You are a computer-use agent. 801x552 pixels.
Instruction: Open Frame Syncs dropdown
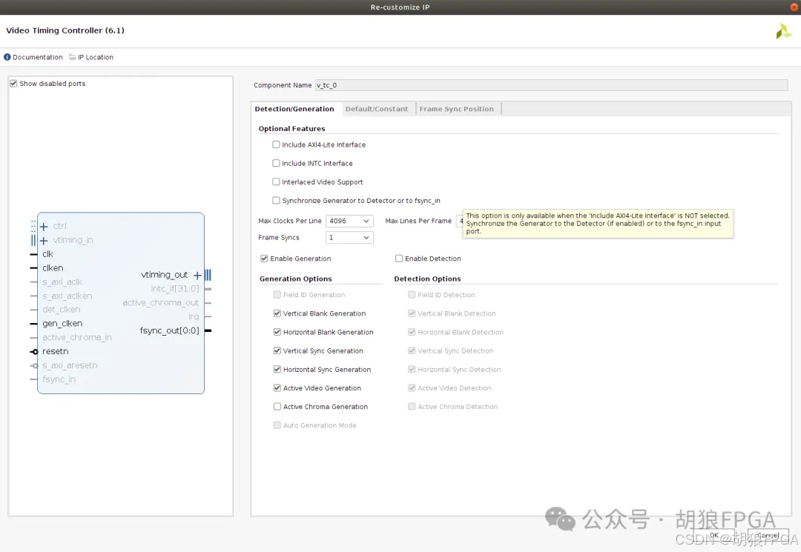349,238
